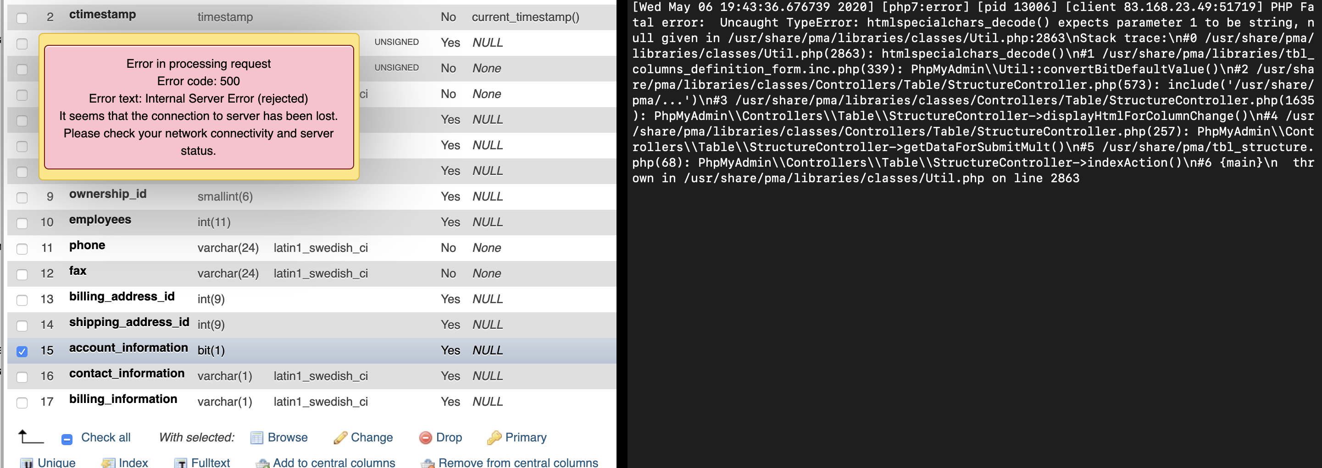This screenshot has height=468, width=1322.
Task: Click the Fulltext link
Action: 211,463
